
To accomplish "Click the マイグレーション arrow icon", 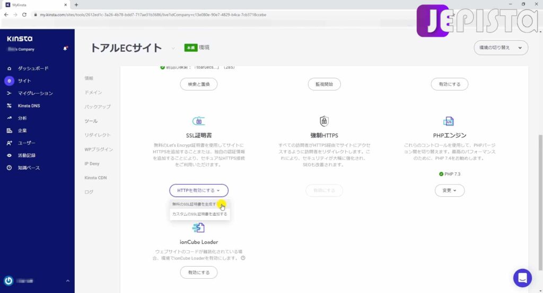I will (x=10, y=93).
